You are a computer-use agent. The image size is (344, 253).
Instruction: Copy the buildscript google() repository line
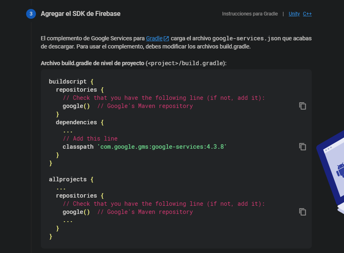pyautogui.click(x=302, y=106)
